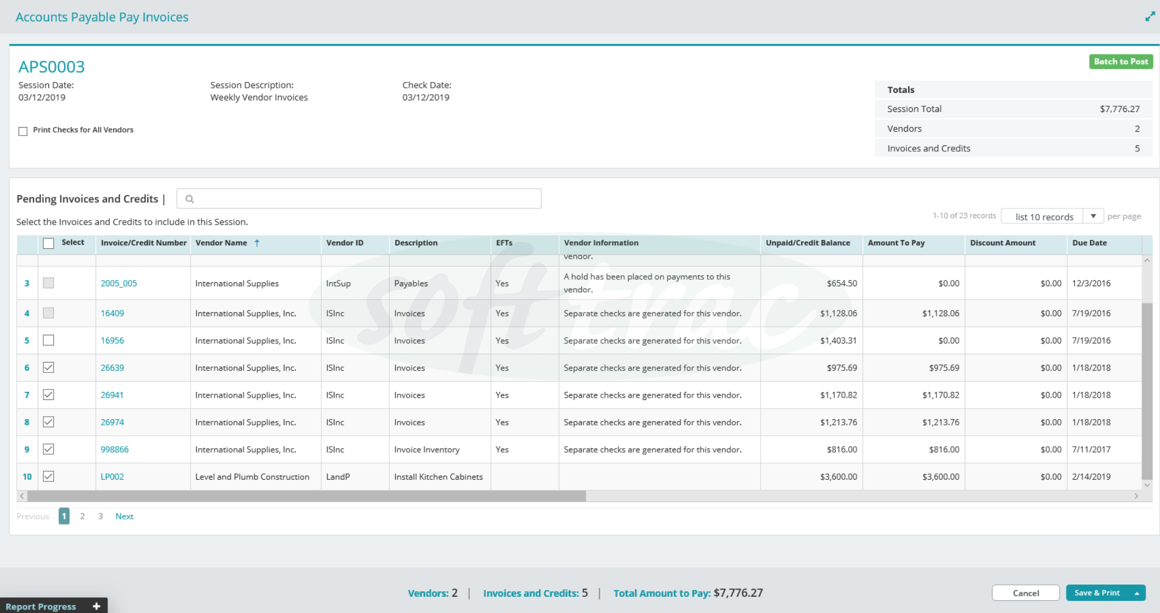Go to page 1 of results
This screenshot has height=613, width=1160.
pos(64,516)
